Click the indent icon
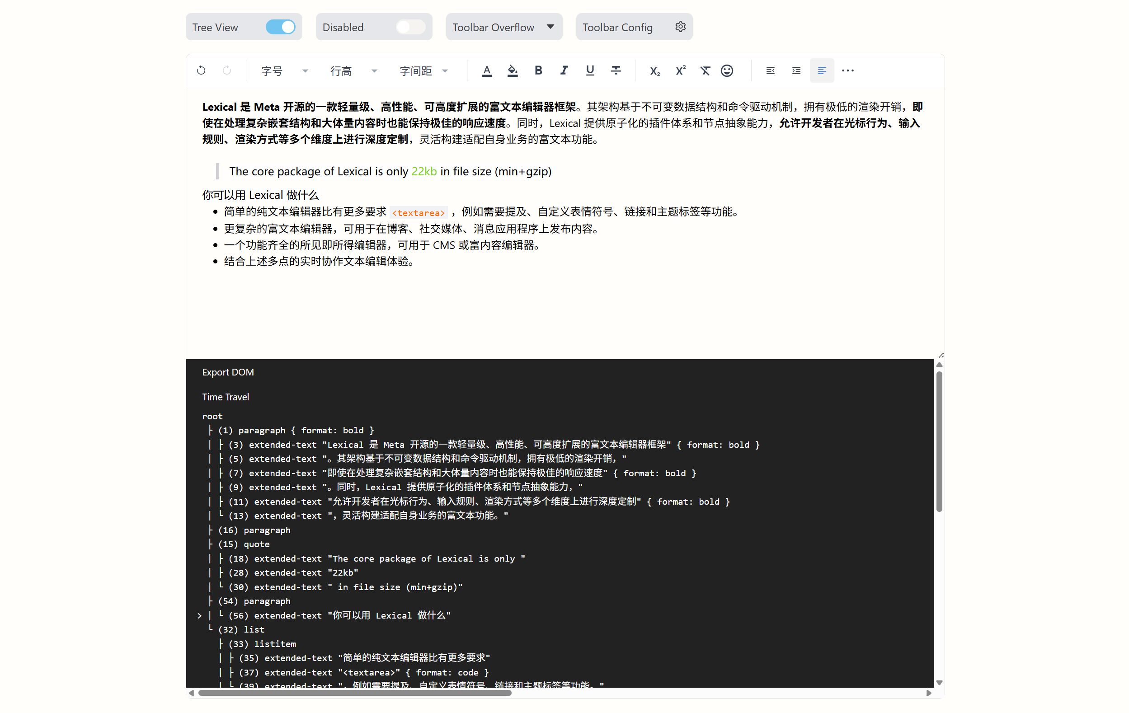1129x713 pixels. point(796,70)
